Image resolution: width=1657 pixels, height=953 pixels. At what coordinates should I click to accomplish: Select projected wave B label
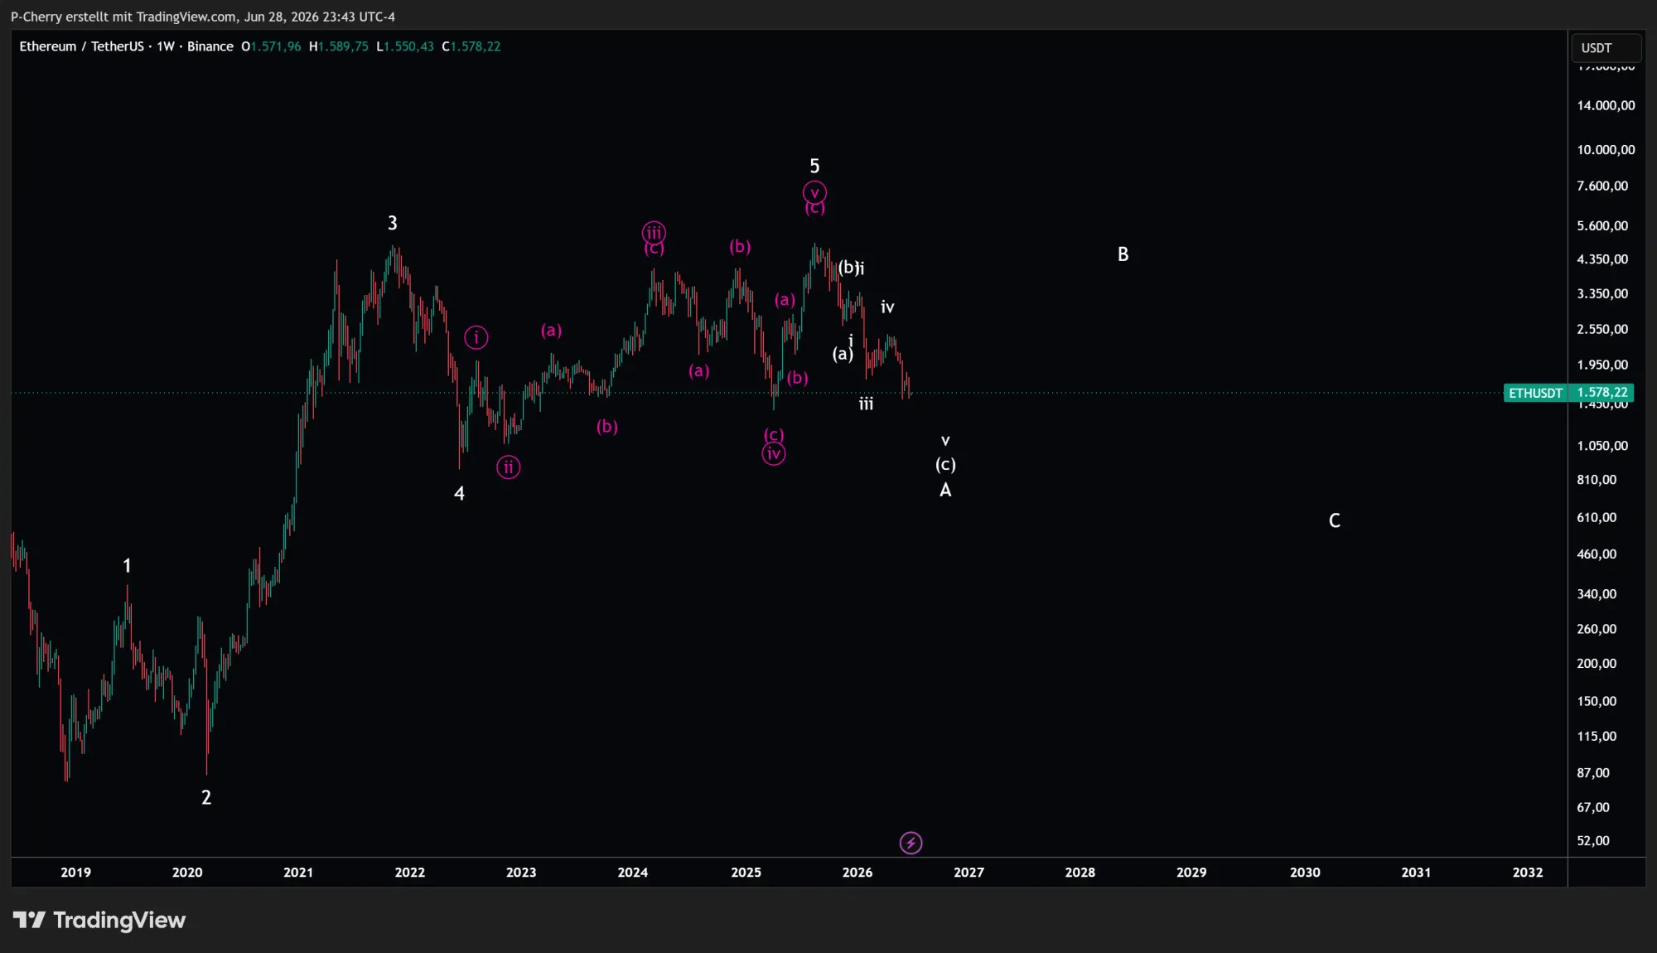[x=1123, y=254]
